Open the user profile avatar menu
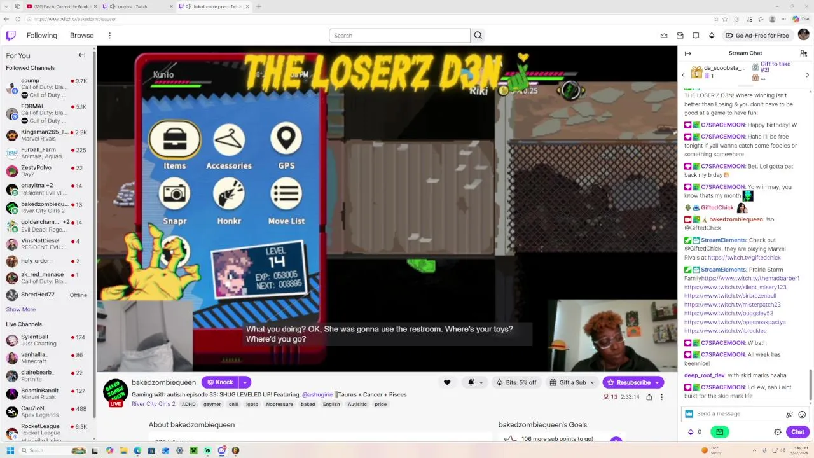The image size is (814, 458). pyautogui.click(x=804, y=35)
